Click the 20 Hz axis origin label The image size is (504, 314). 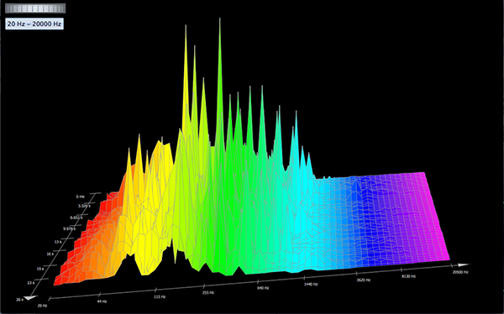42,306
